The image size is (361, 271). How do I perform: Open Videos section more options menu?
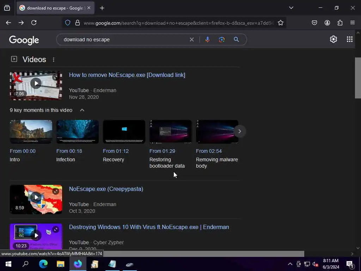tap(54, 60)
